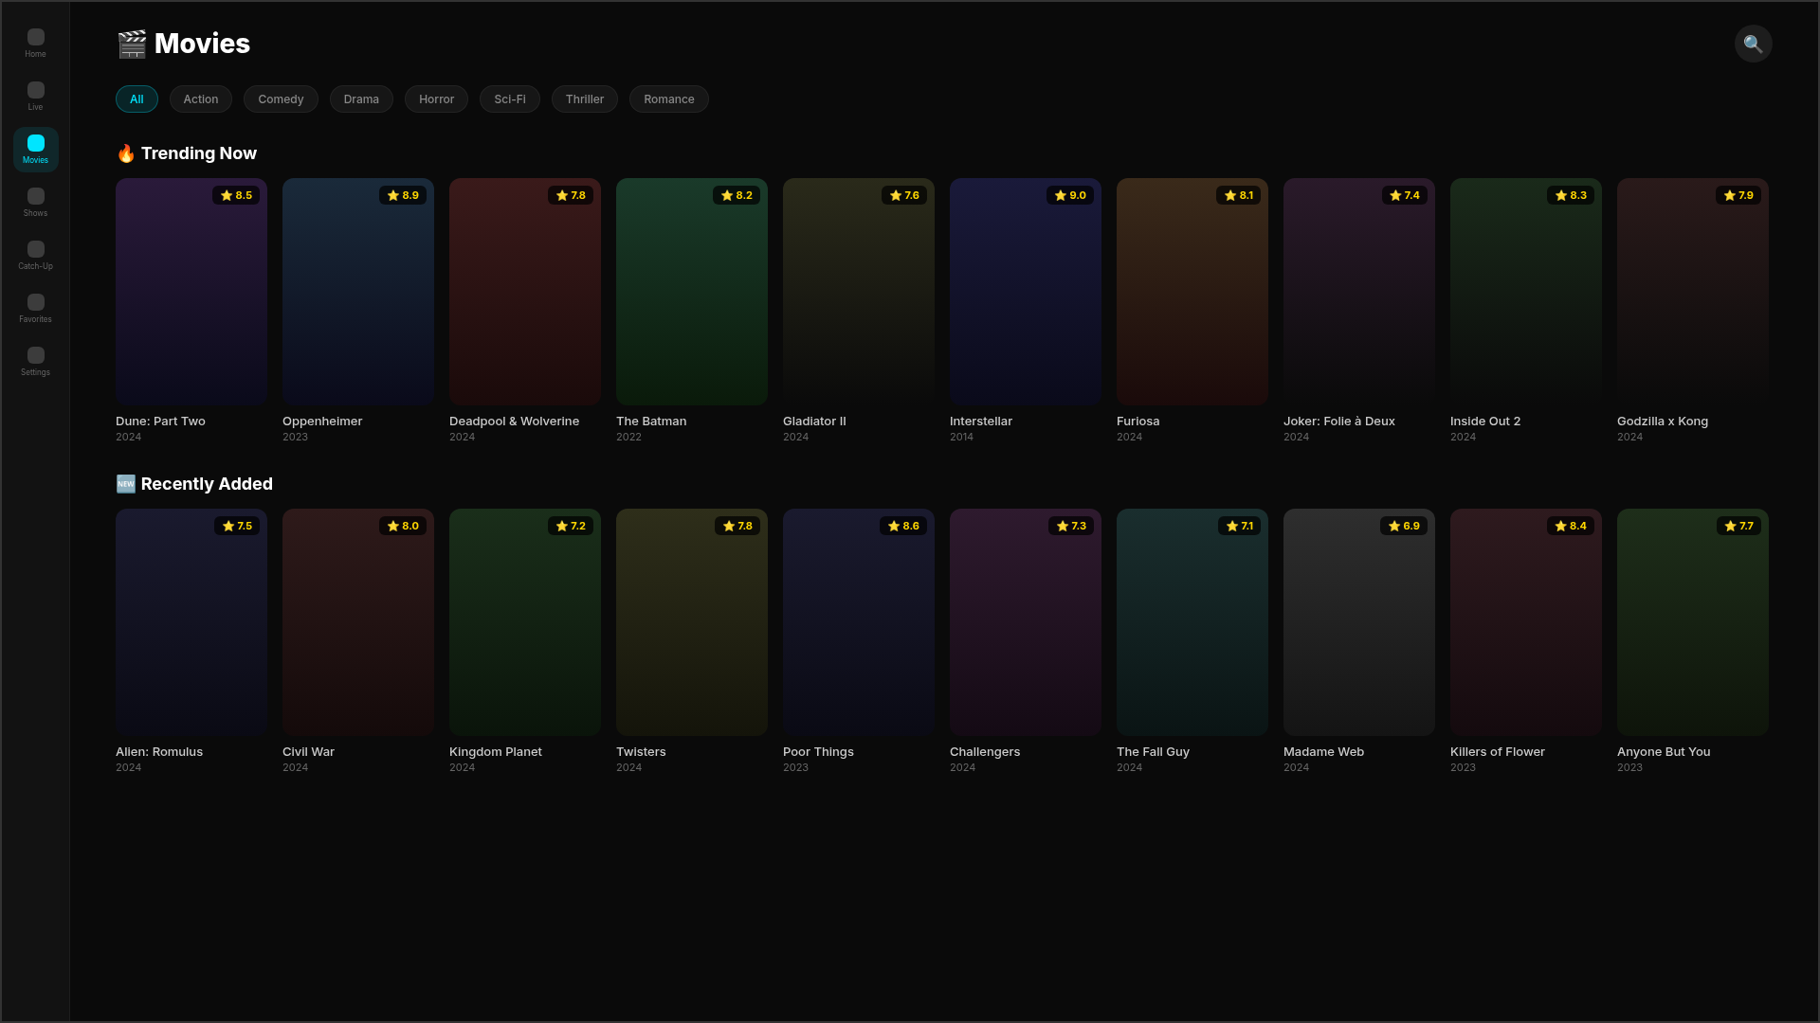Click the search magnifier icon
The image size is (1820, 1023).
pos(1753,44)
